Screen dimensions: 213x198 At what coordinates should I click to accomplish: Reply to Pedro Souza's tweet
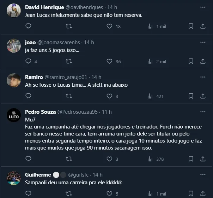29,159
